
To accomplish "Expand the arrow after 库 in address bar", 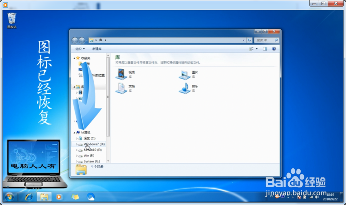I will [105, 40].
